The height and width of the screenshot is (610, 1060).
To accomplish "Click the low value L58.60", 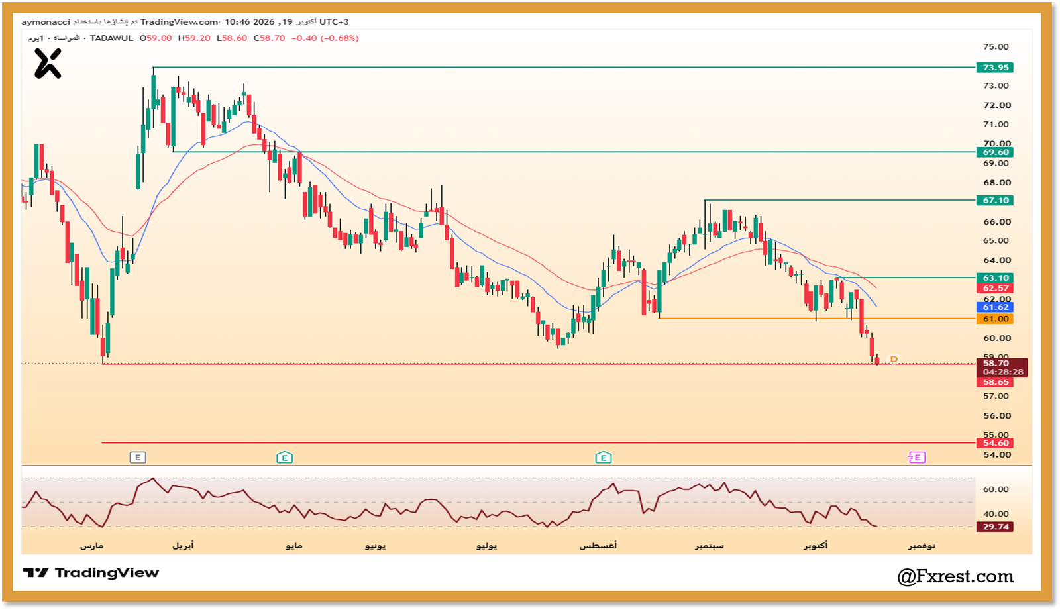I will point(232,38).
